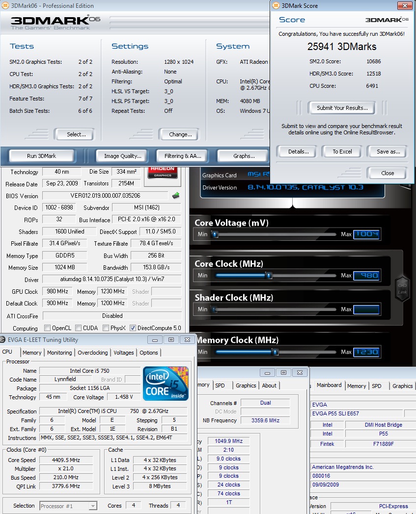Click the BIOS Version field in GPU-Z
Image resolution: width=416 pixels, height=514 pixels.
coord(105,196)
